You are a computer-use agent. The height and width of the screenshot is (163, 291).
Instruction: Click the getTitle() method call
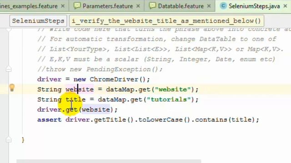tap(114, 120)
